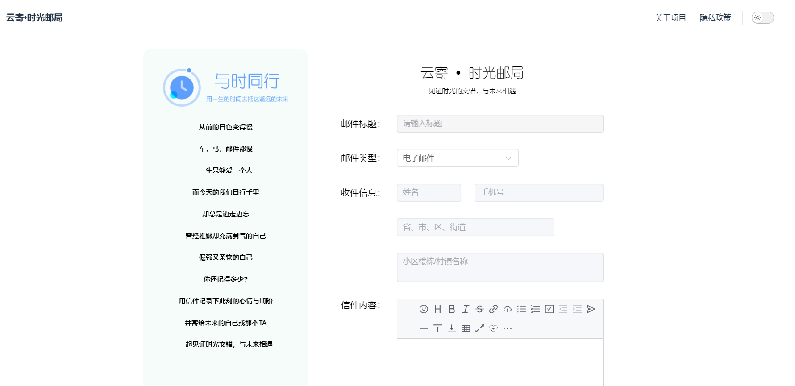Insert a table in the editor
Screen dimensions: 795x386
466,328
